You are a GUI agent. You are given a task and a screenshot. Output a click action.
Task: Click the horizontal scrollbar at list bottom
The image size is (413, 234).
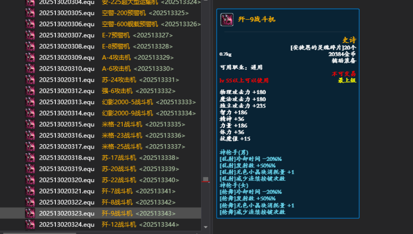[x=95, y=232]
